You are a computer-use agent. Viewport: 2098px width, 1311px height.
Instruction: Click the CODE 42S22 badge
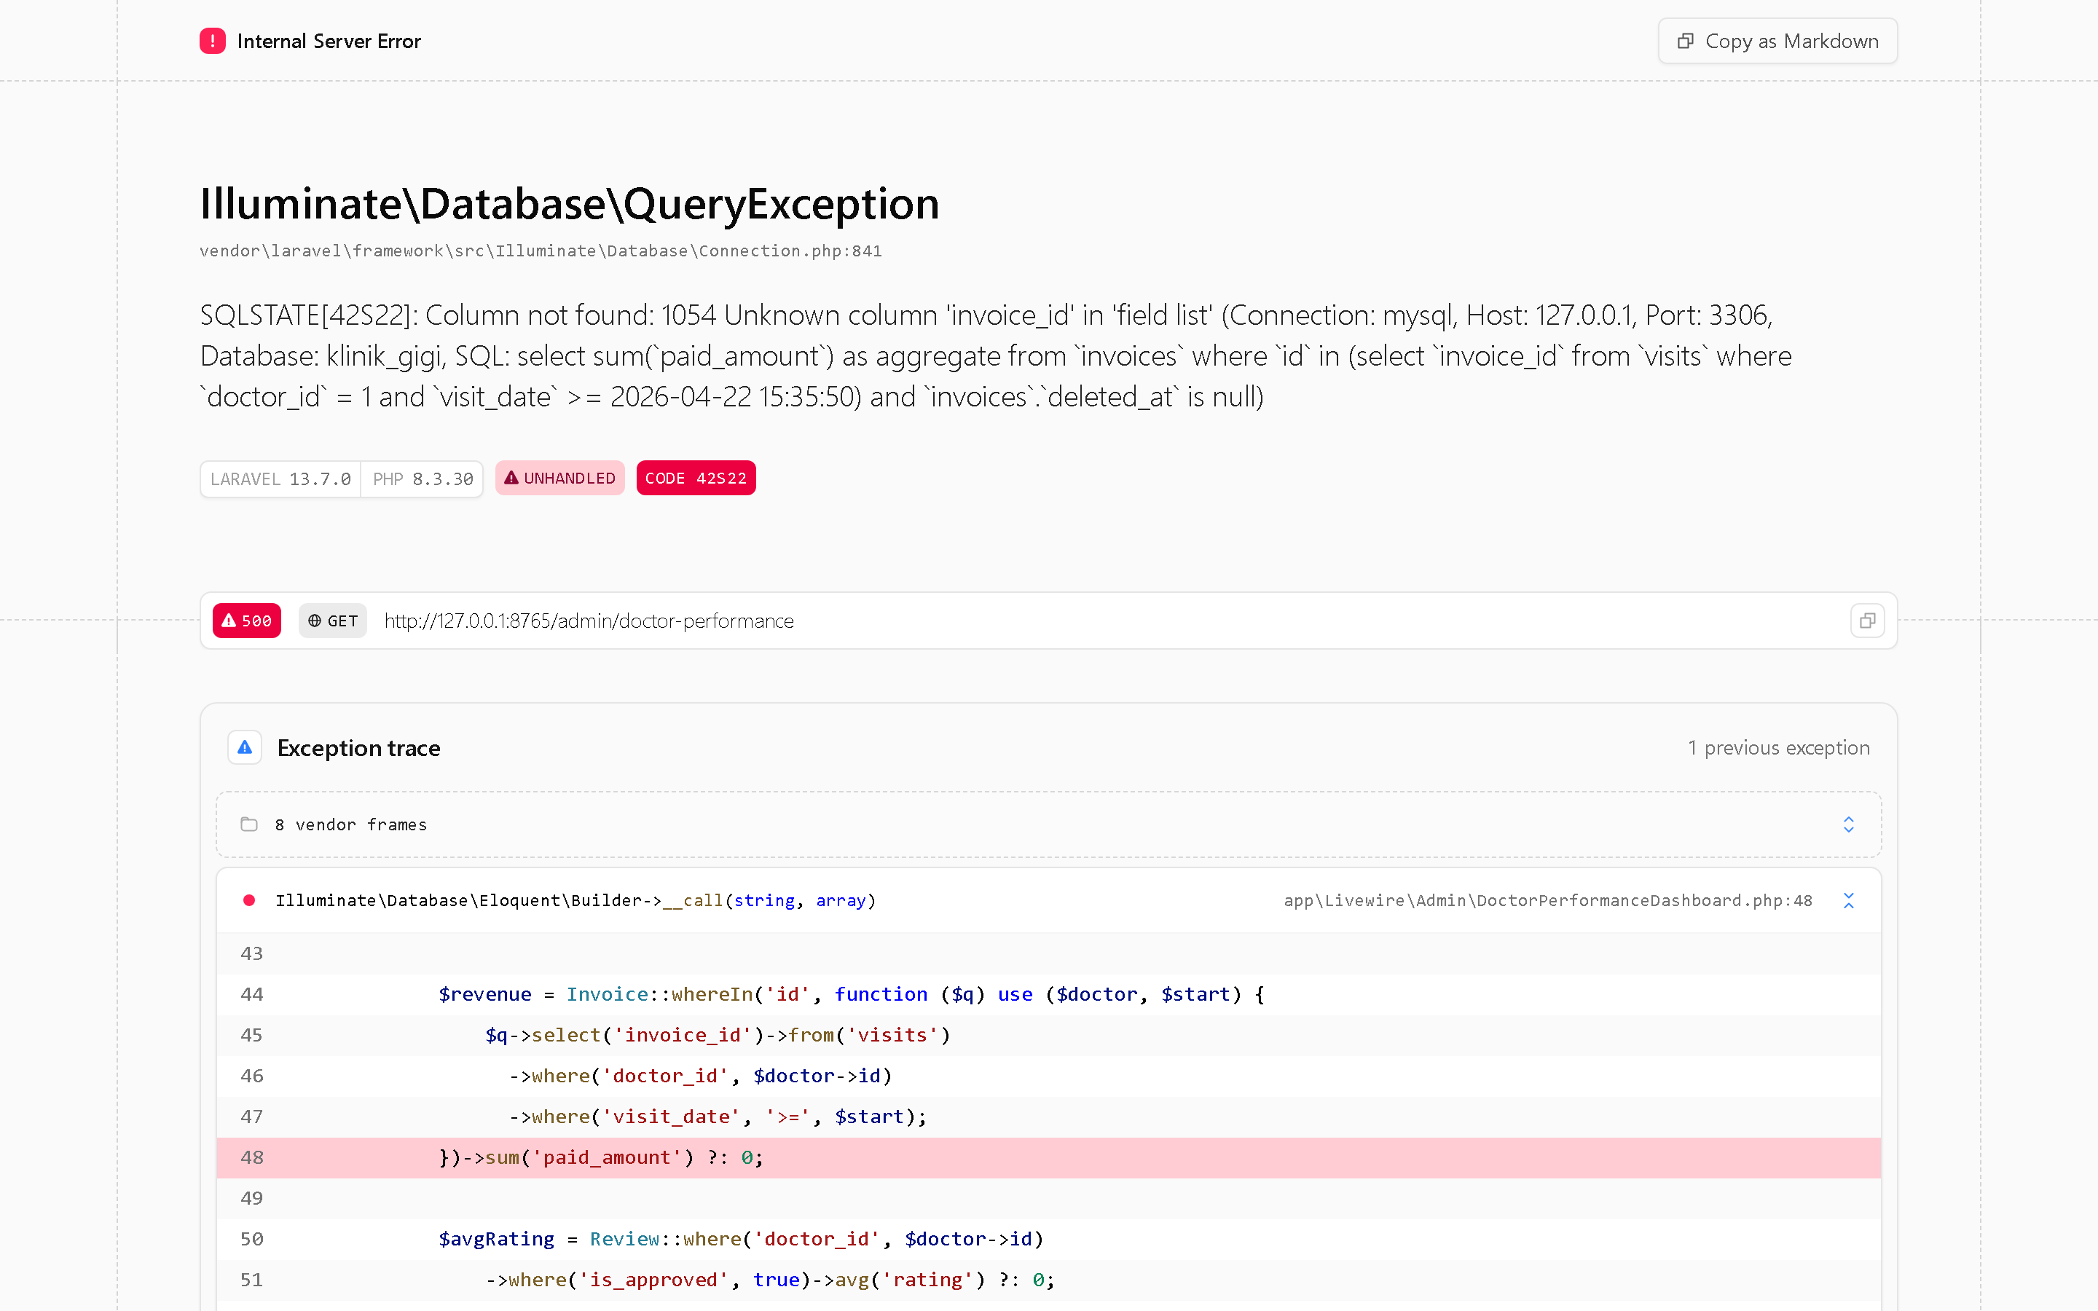[x=695, y=478]
